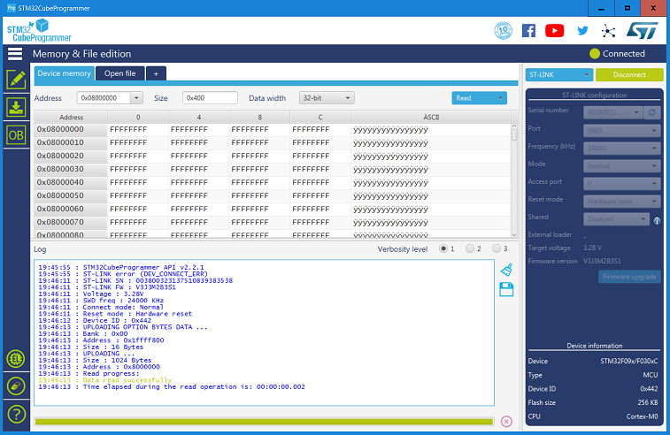Open the ST Twitter page
The image size is (670, 435).
(582, 31)
